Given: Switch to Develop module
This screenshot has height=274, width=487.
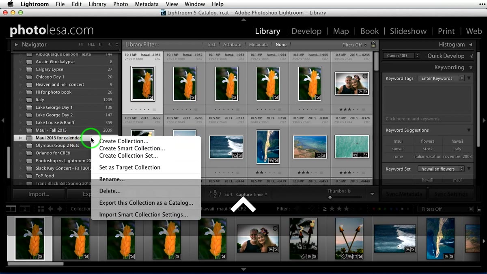Looking at the screenshot, I should pyautogui.click(x=306, y=31).
